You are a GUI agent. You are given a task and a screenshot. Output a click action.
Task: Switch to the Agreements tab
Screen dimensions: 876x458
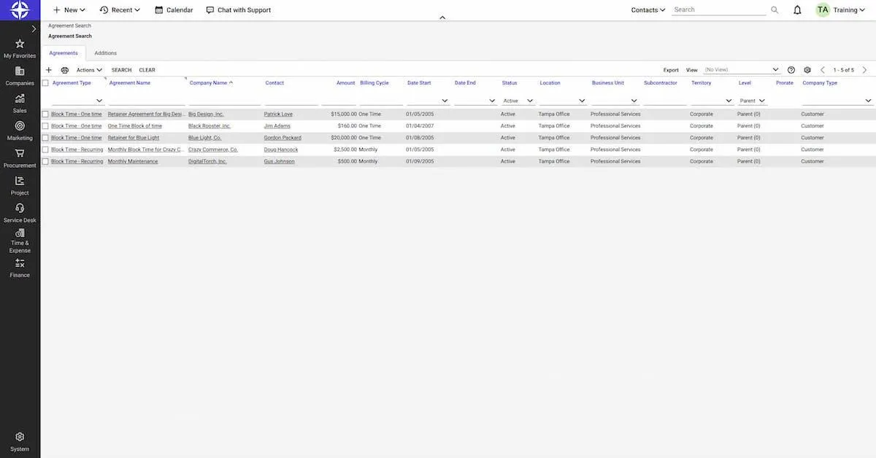click(64, 53)
